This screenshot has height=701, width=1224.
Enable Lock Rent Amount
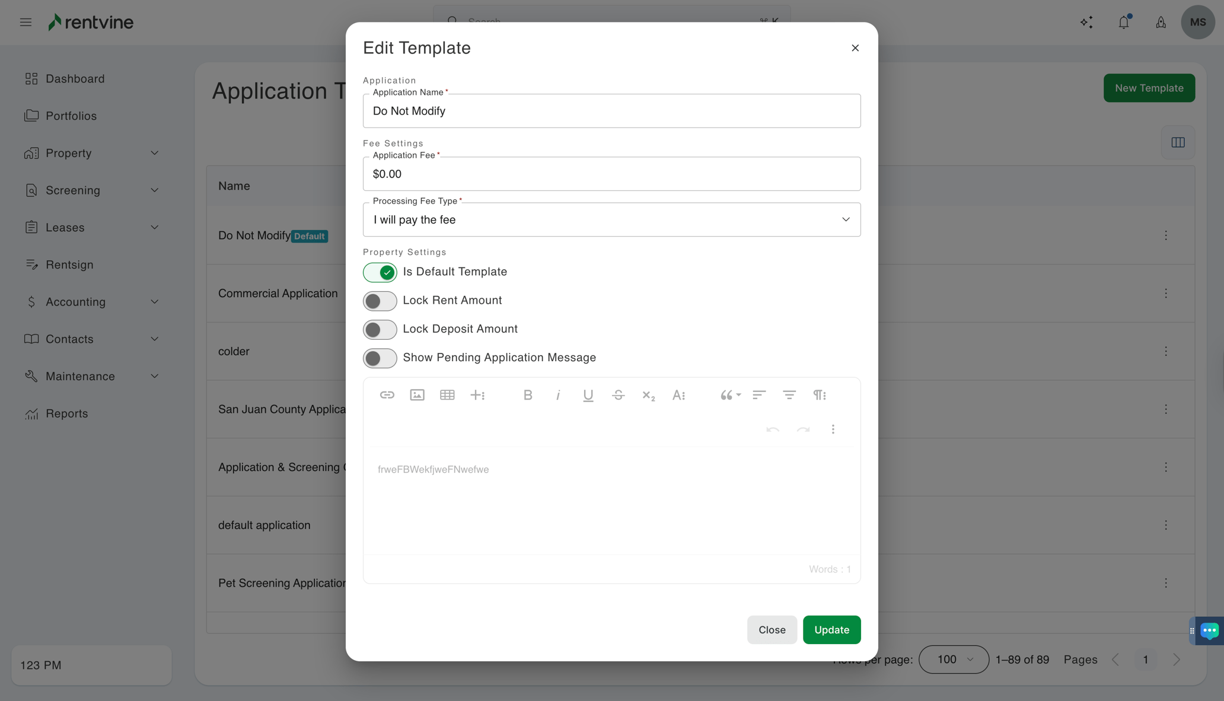[380, 301]
